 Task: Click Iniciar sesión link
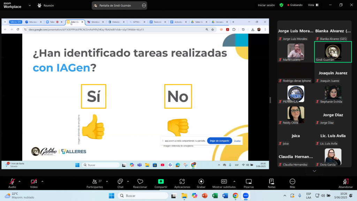[x=266, y=5]
